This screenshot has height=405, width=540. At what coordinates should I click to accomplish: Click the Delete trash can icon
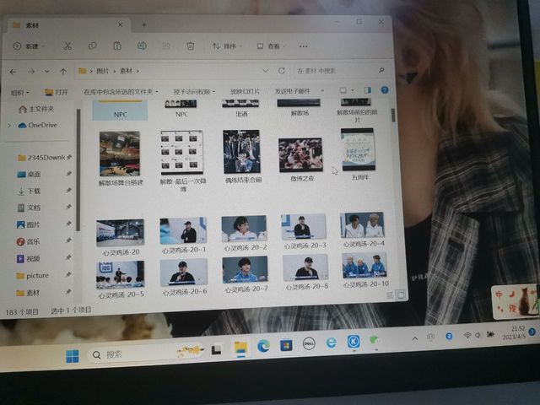click(191, 46)
